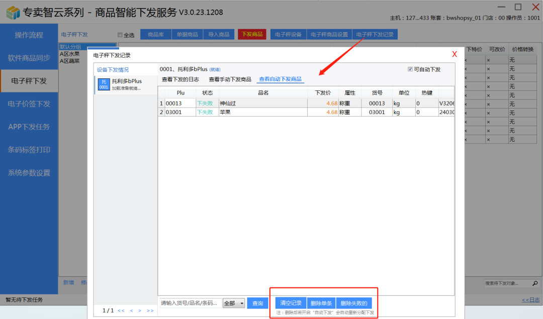
Task: Switch to 查看下发的日志 tab
Action: click(180, 79)
